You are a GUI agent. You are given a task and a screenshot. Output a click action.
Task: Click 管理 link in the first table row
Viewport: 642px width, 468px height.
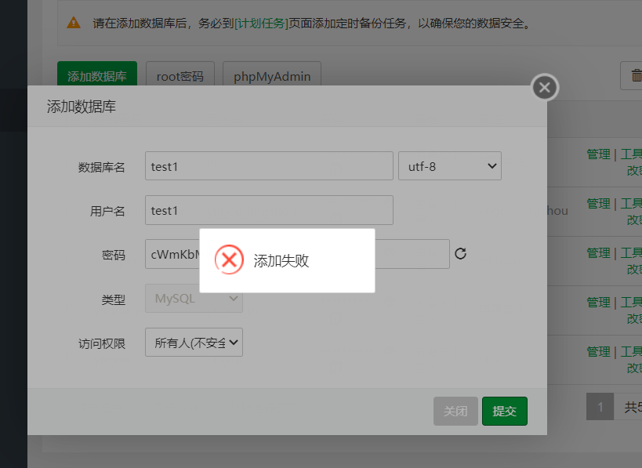tap(598, 154)
